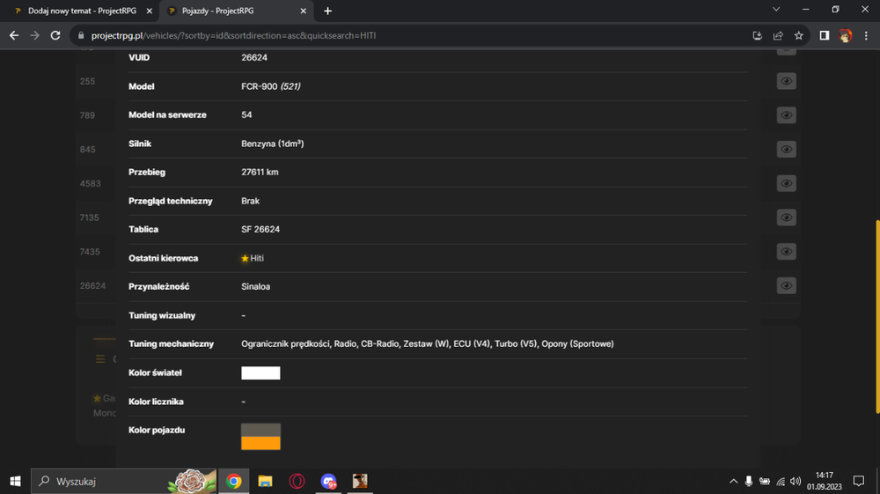Click the Sinaloa affiliation value
The width and height of the screenshot is (880, 494).
pos(255,287)
